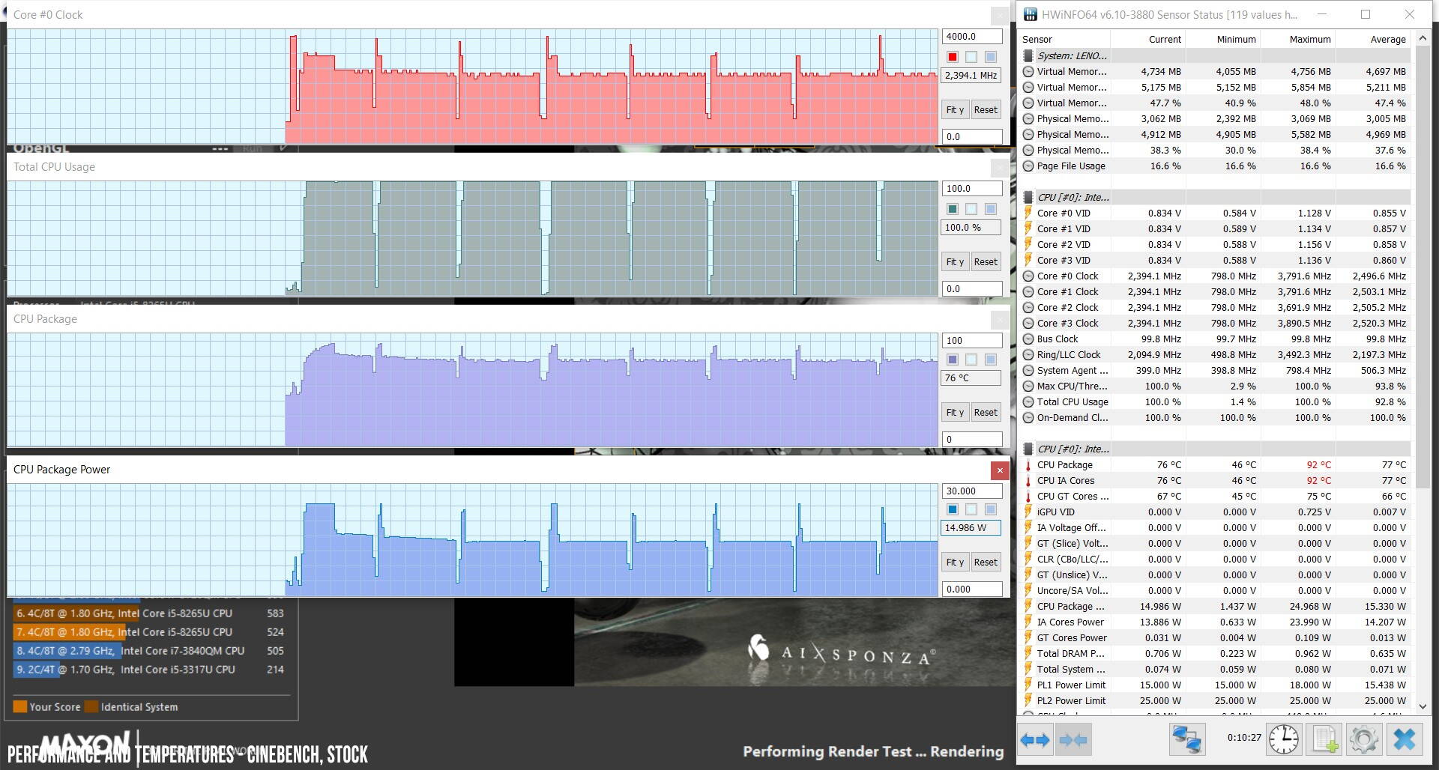Select the Ring/LLC Clock row
1439x770 pixels.
click(1215, 354)
